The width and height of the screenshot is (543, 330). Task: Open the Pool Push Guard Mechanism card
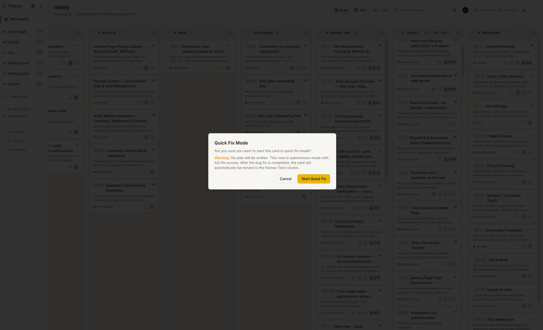click(x=351, y=232)
